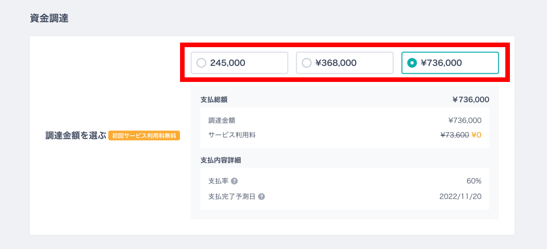The width and height of the screenshot is (547, 249).
Task: Click the 支払完了予測日 label text
Action: [x=232, y=197]
